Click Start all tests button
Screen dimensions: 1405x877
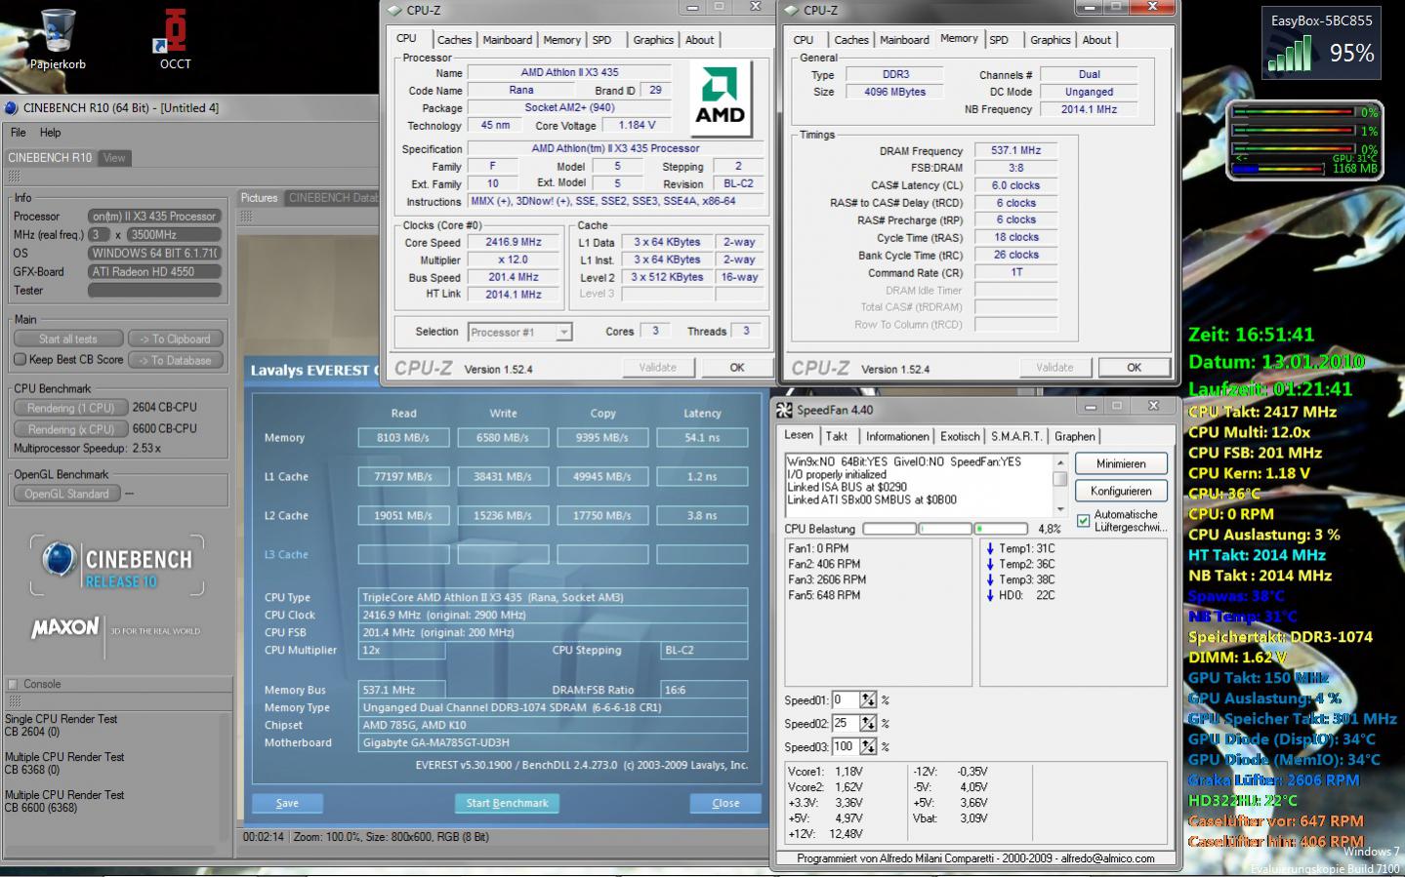point(68,339)
